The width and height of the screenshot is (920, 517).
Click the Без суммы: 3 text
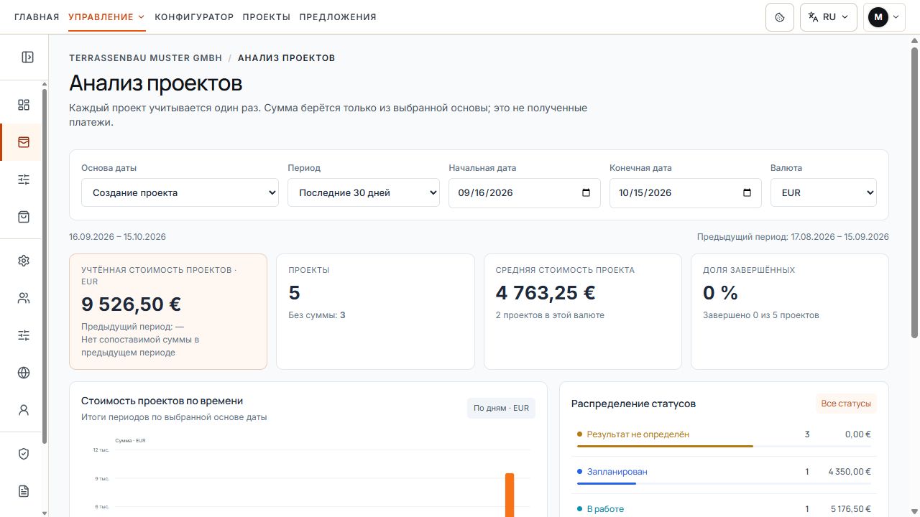point(317,315)
